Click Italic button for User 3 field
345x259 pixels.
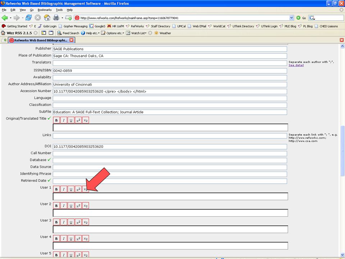coord(64,222)
